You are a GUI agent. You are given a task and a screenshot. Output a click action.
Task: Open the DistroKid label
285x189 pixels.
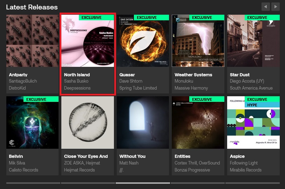pyautogui.click(x=17, y=88)
